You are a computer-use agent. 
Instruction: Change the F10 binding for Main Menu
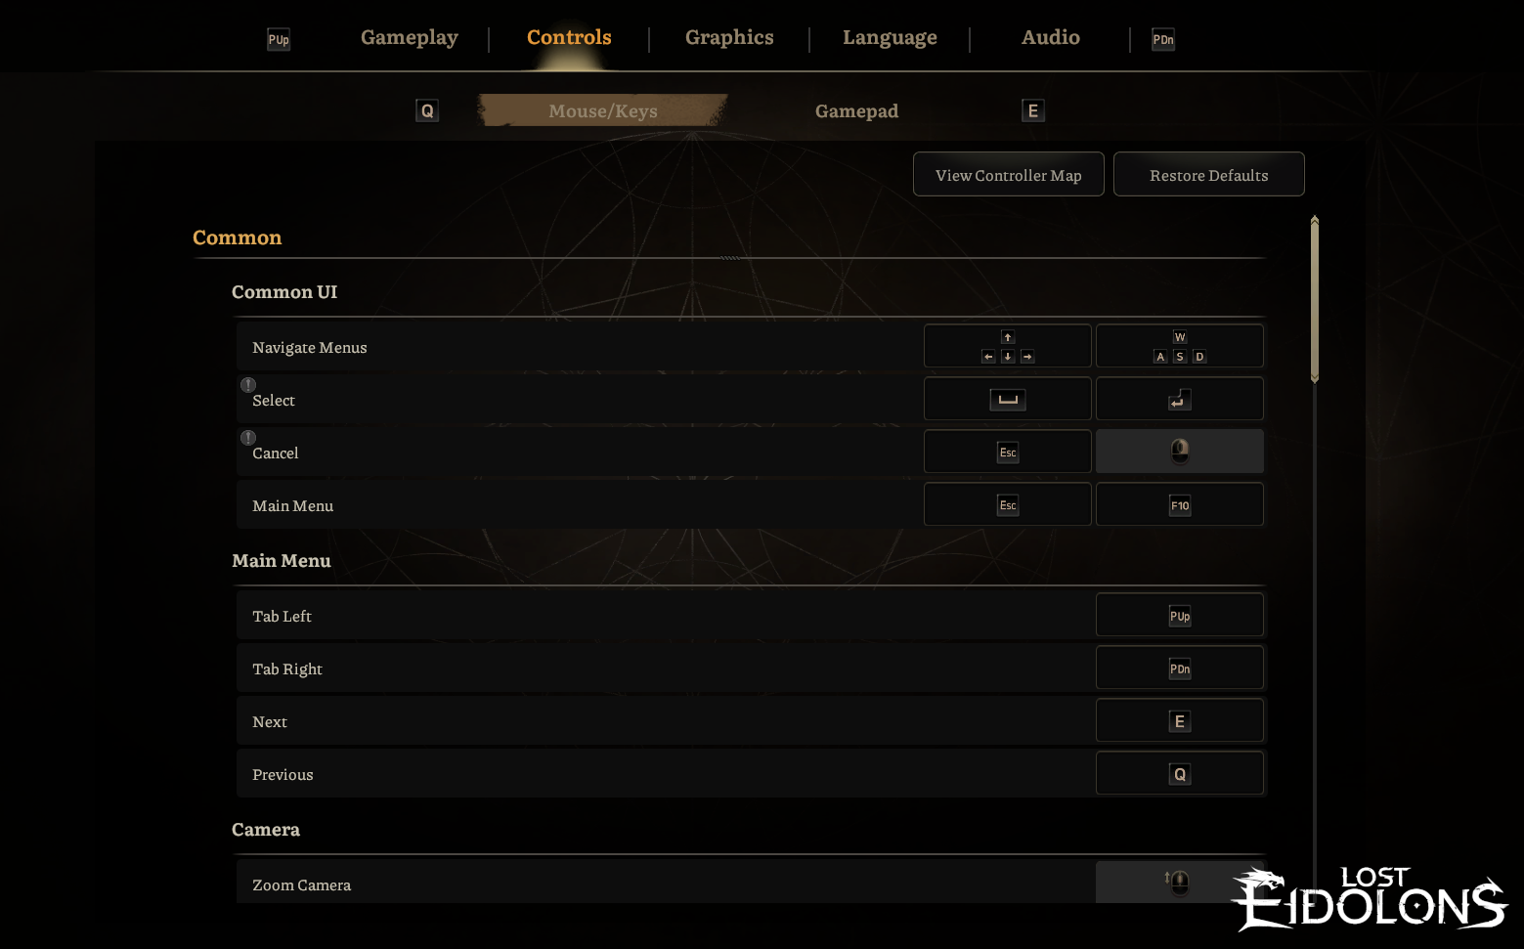tap(1179, 505)
